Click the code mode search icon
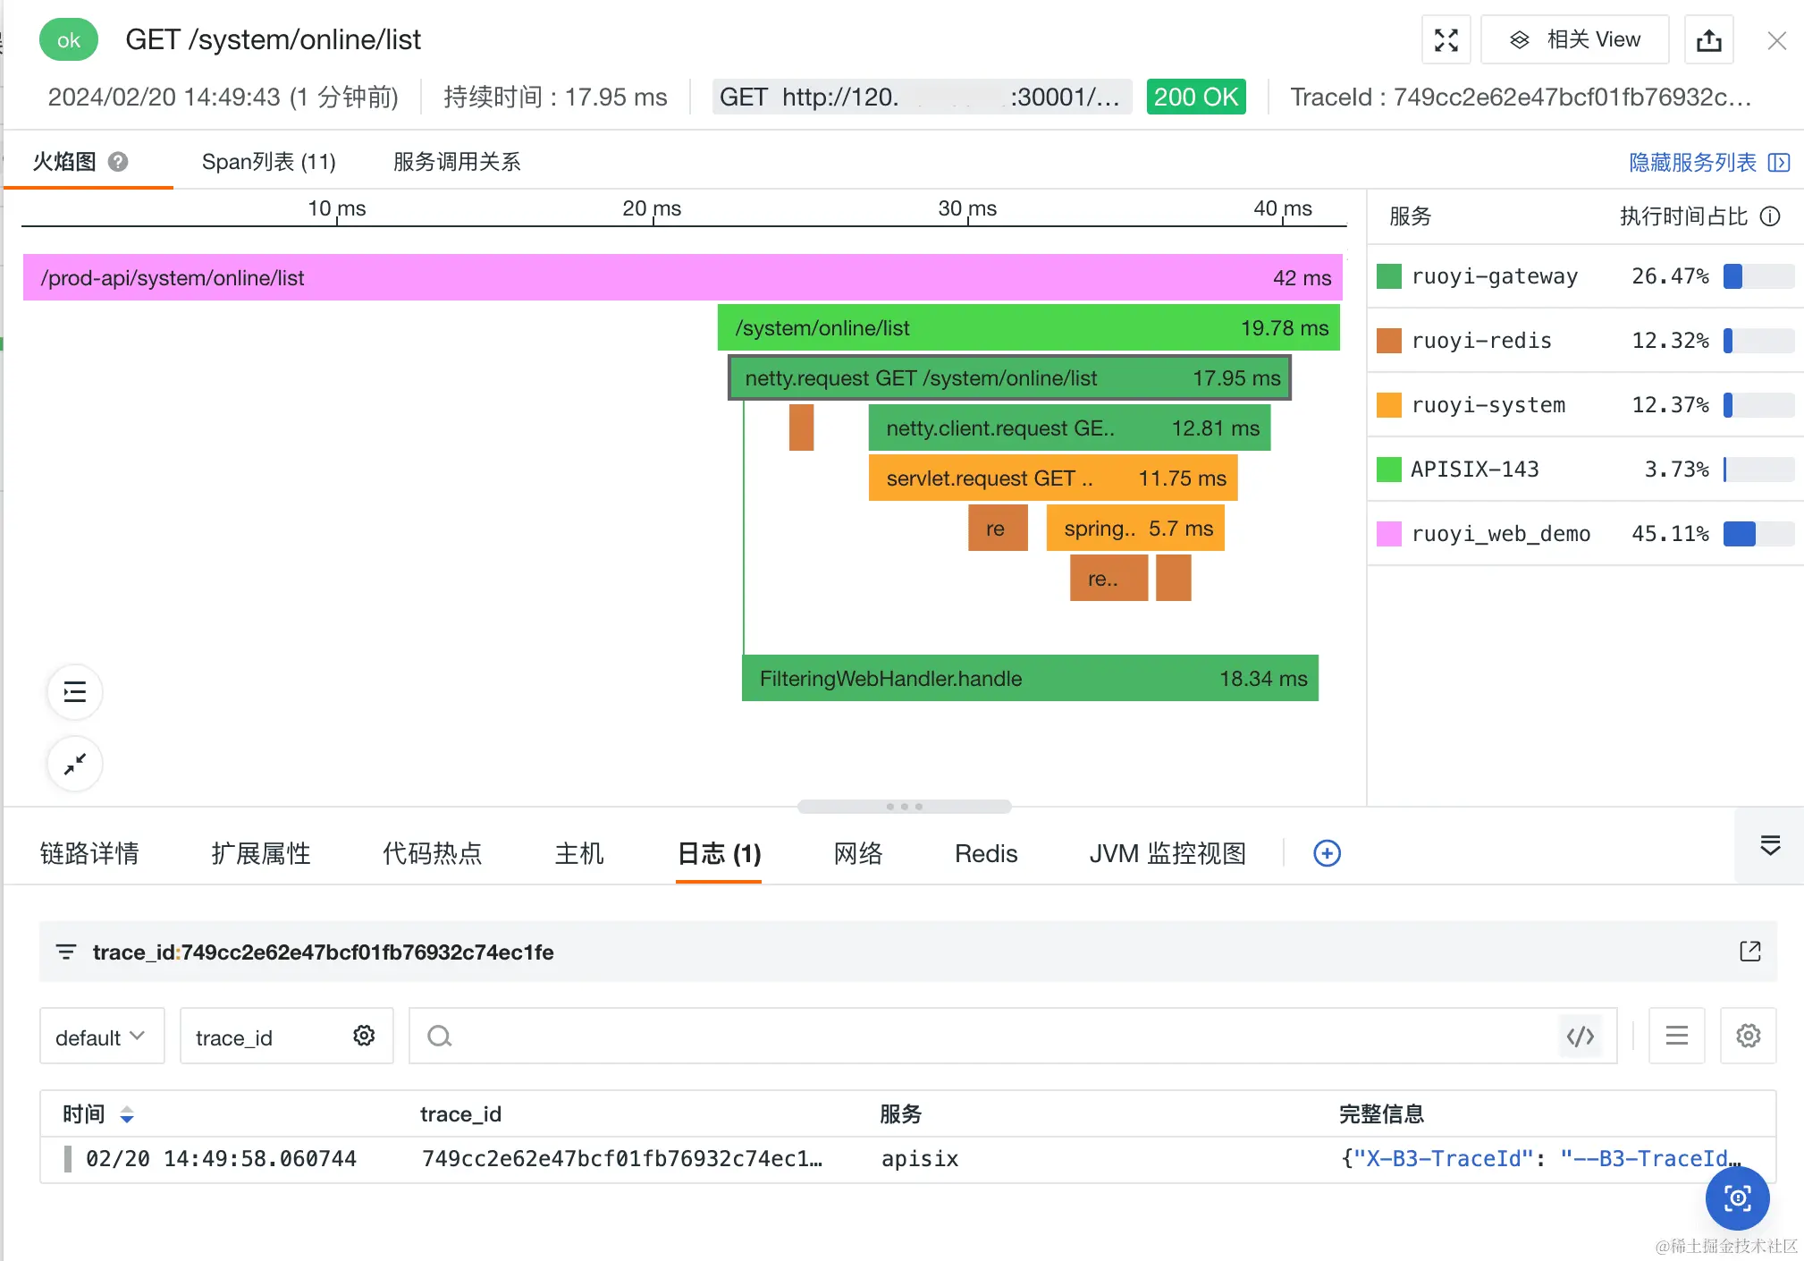The image size is (1804, 1261). point(1580,1037)
